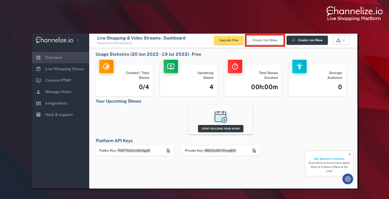
Task: Click the Help & support question icon
Action: (38, 115)
